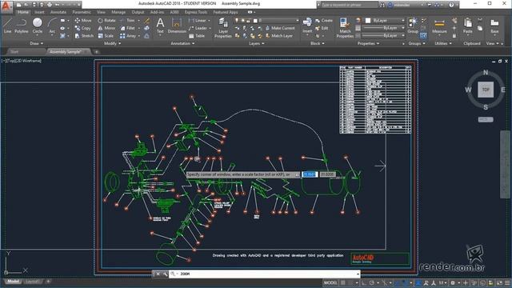
Task: Toggle the MODEL space button in status bar
Action: (330, 282)
